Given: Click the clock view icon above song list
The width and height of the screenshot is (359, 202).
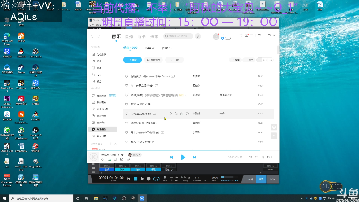Looking at the screenshot, I should (265, 60).
